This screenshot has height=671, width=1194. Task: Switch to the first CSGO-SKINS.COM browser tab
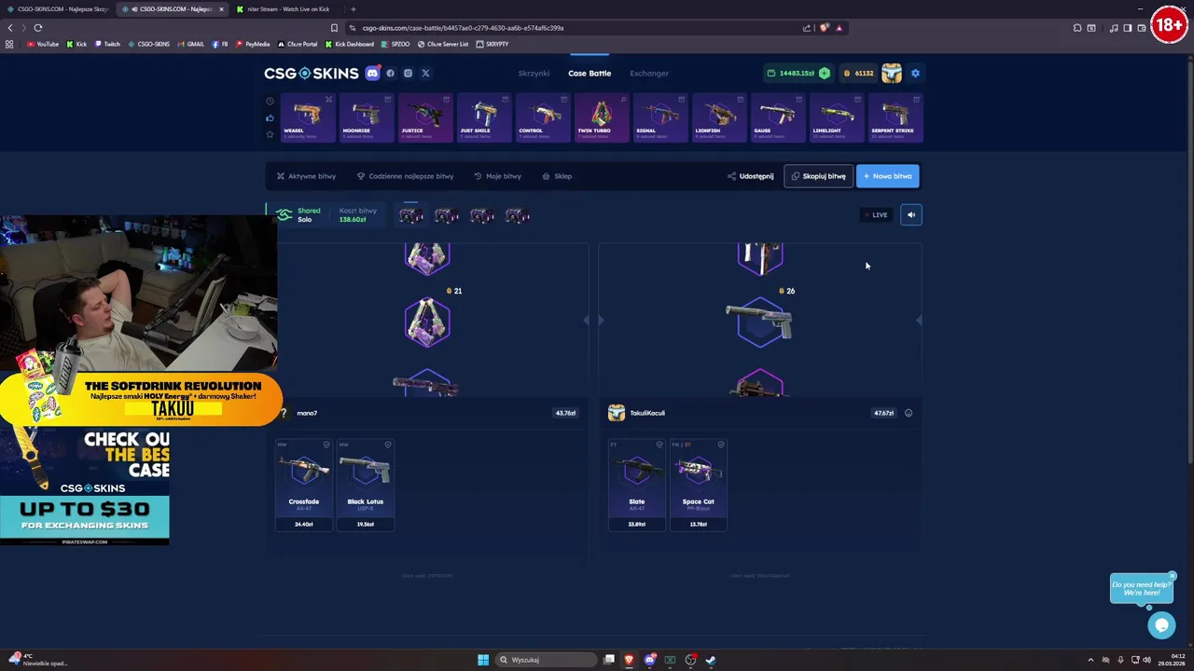point(58,9)
